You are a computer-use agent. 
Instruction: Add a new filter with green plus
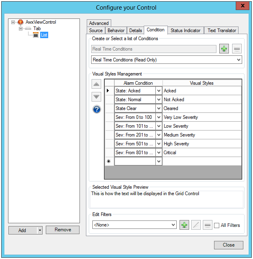pos(184,225)
